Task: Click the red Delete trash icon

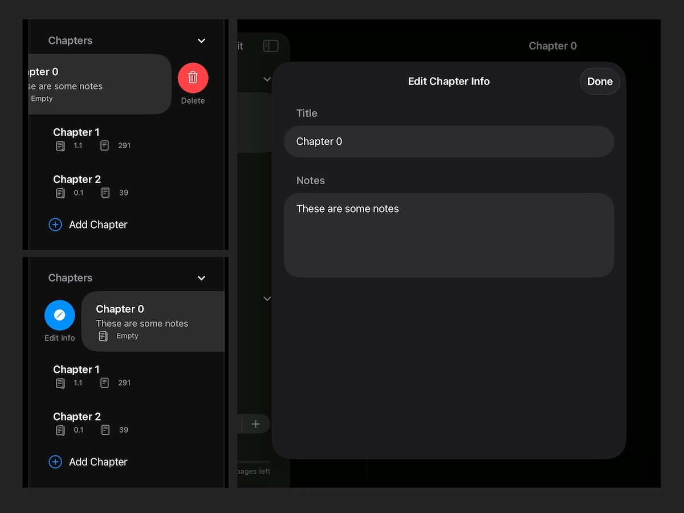Action: click(193, 78)
